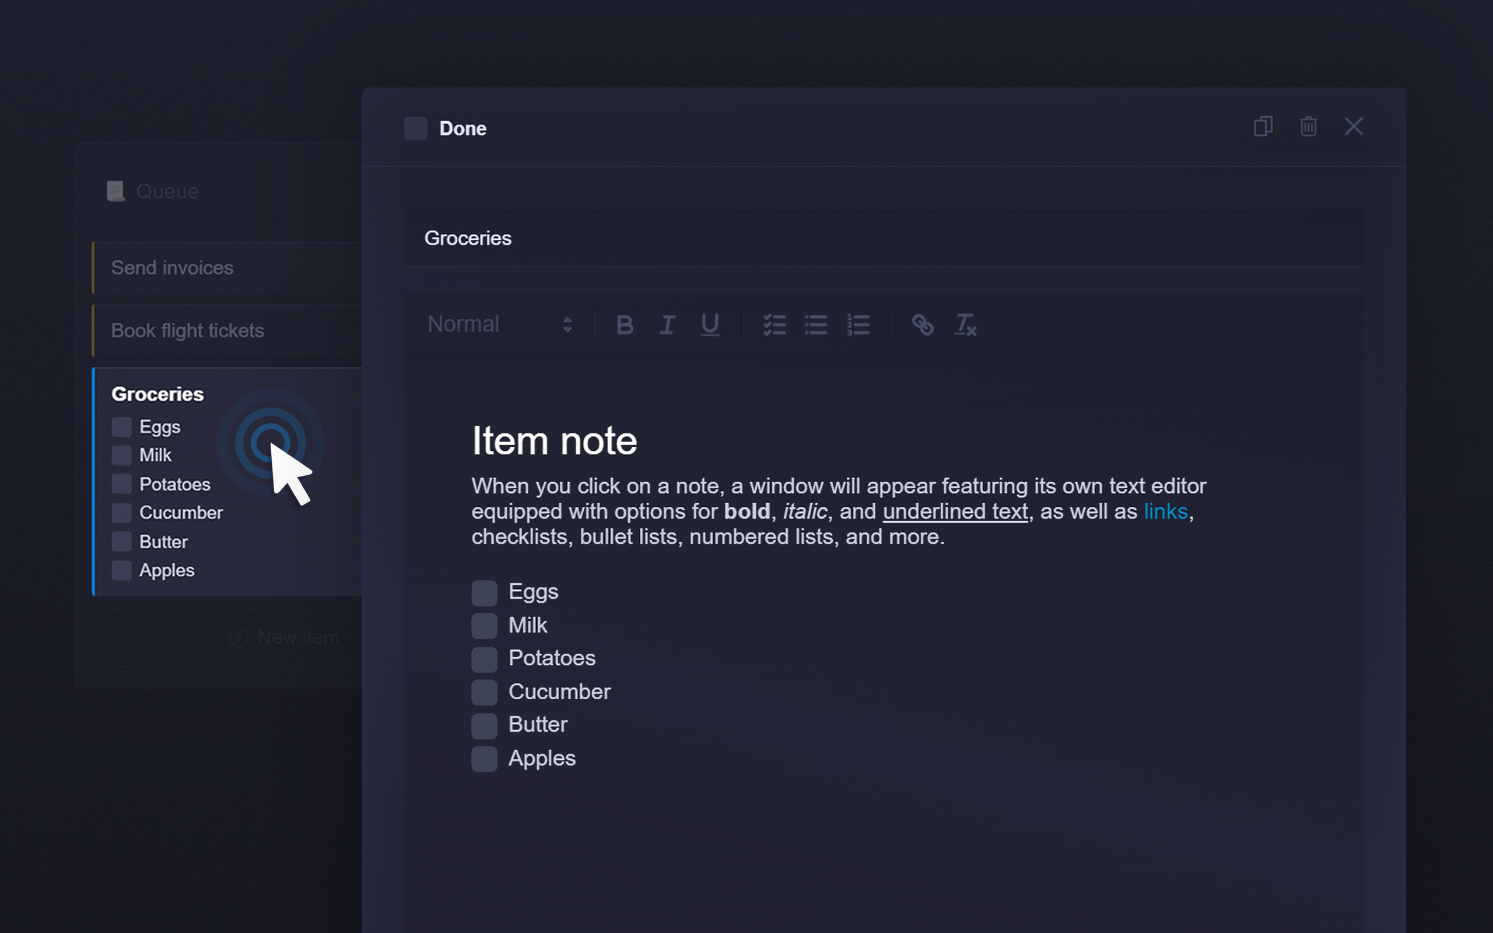The width and height of the screenshot is (1493, 933).
Task: Expand the Normal style selector
Action: click(x=497, y=322)
